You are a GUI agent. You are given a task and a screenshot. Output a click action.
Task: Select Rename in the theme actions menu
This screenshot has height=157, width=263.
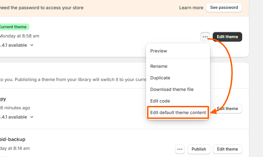(178, 66)
